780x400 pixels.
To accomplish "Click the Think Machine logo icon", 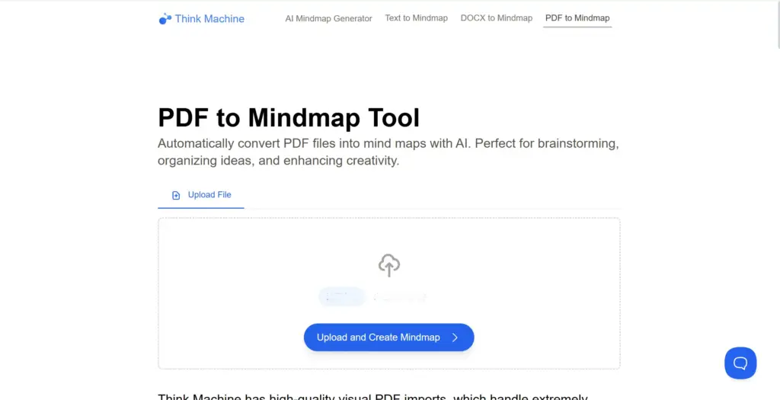I will (165, 19).
